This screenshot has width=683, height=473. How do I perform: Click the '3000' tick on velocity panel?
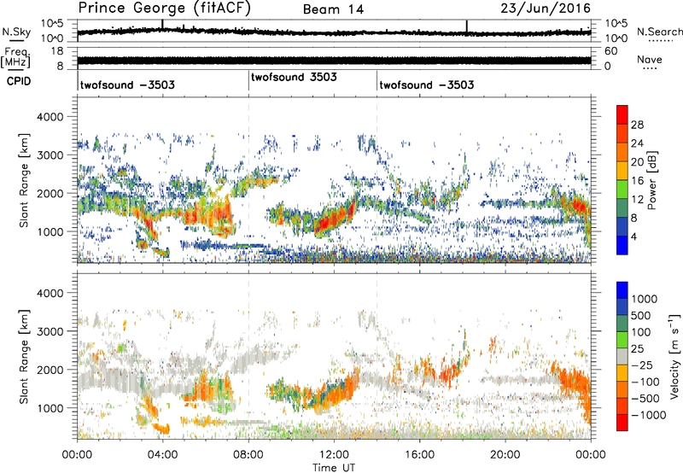(51, 331)
